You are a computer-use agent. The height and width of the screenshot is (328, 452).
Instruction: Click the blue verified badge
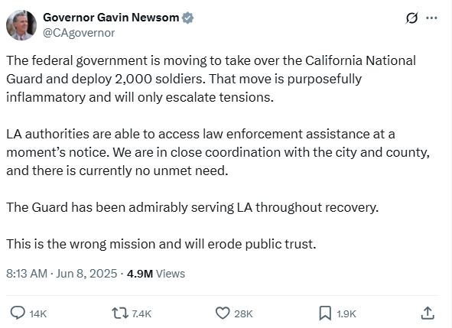point(187,18)
